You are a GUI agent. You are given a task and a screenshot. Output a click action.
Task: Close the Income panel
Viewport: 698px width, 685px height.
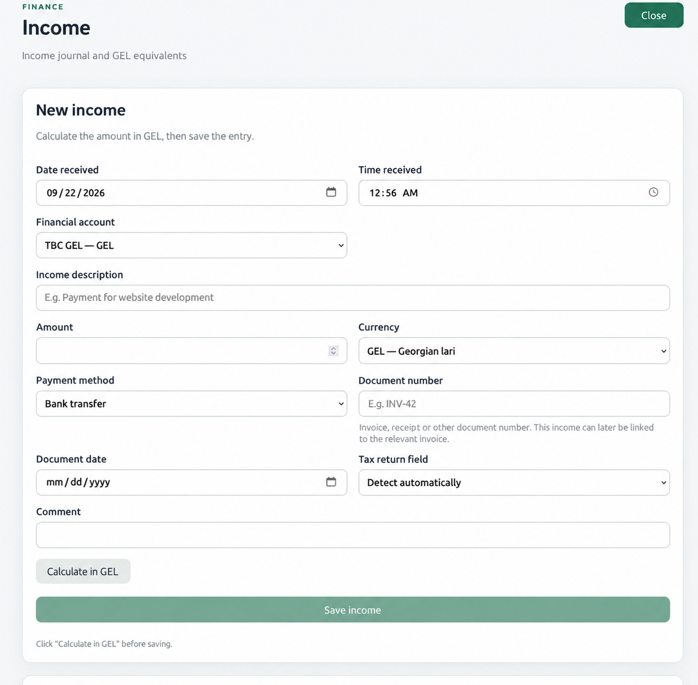point(654,15)
